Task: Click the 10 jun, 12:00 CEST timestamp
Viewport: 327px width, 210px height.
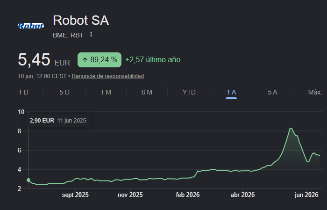Action: click(x=42, y=76)
